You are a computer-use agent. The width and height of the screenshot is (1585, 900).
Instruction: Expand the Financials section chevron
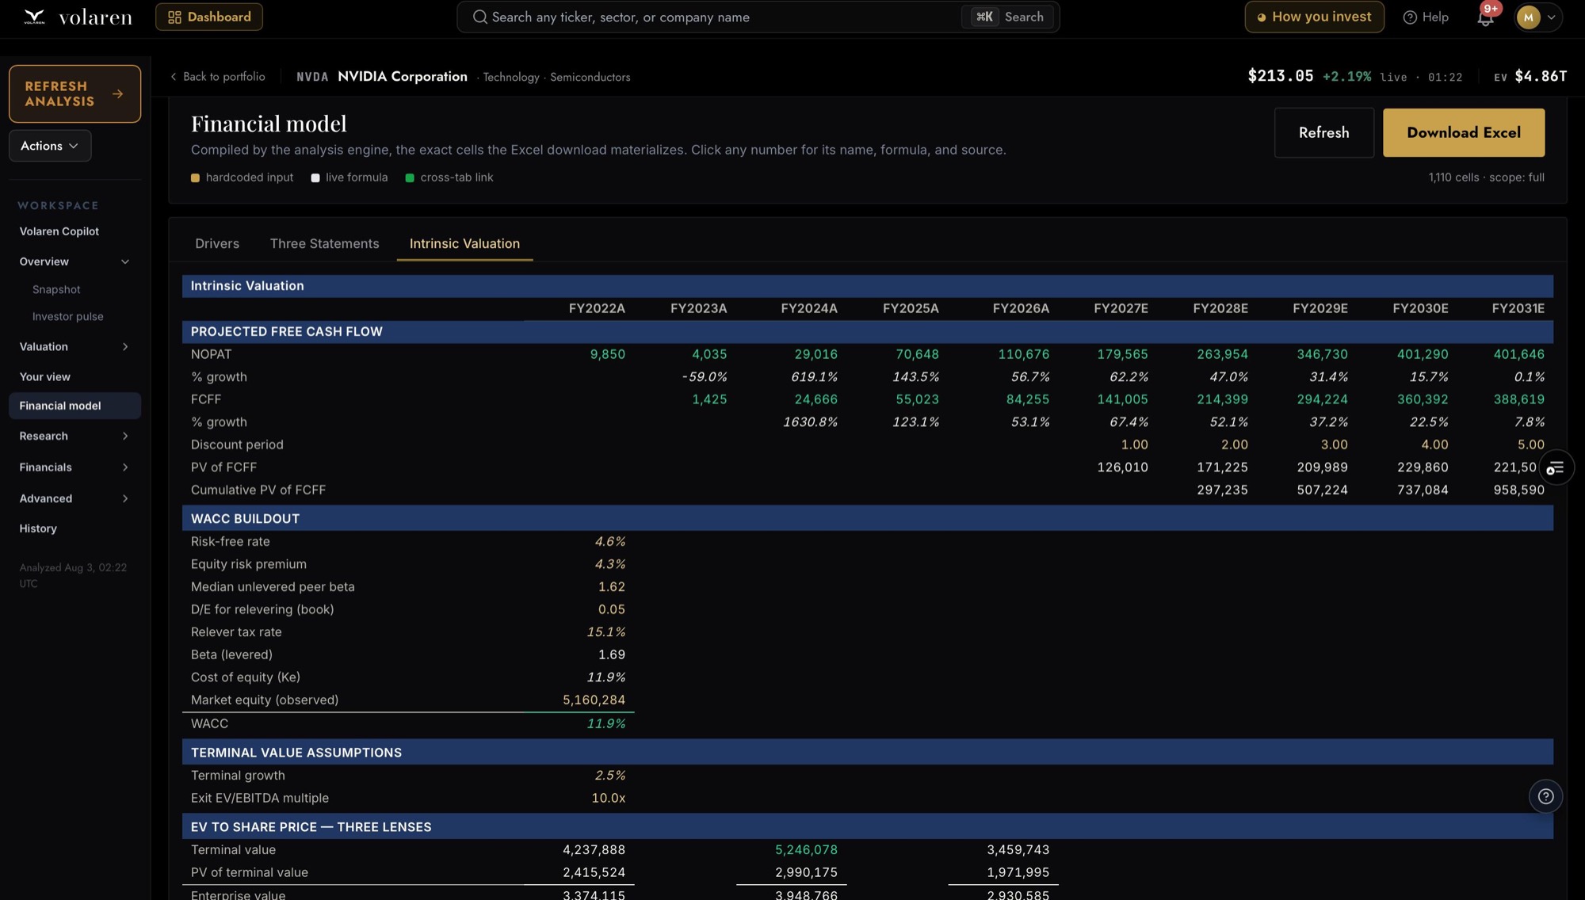tap(124, 467)
